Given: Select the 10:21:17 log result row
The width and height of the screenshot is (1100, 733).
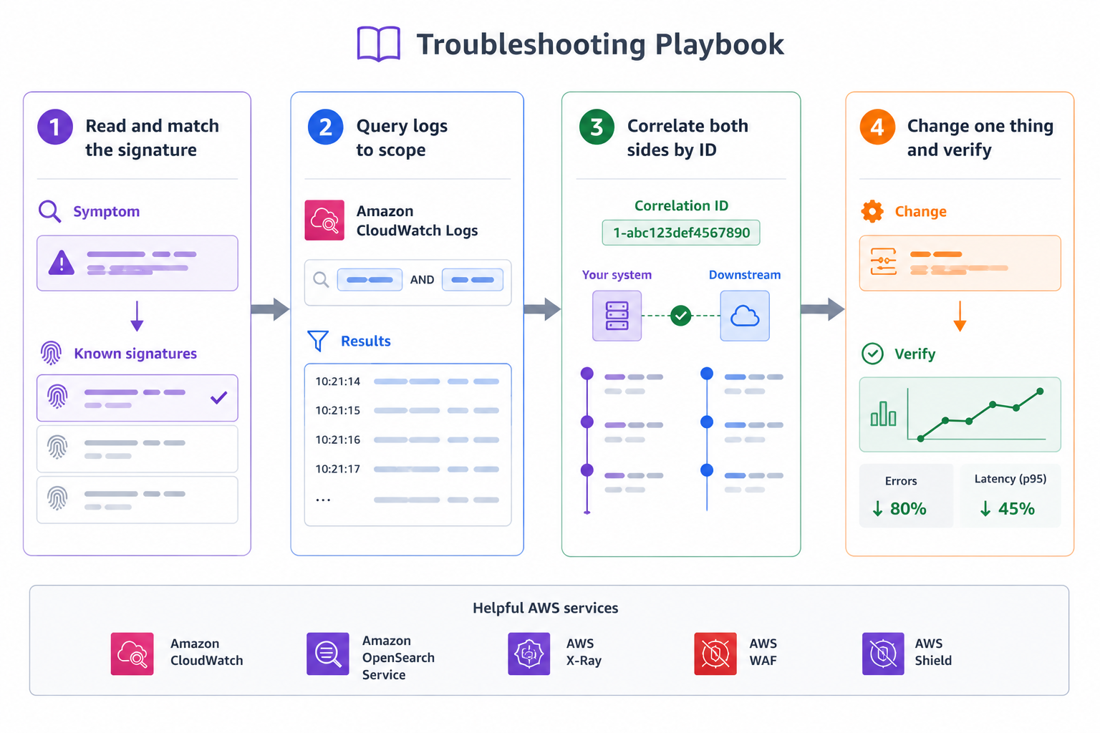Looking at the screenshot, I should click(407, 470).
